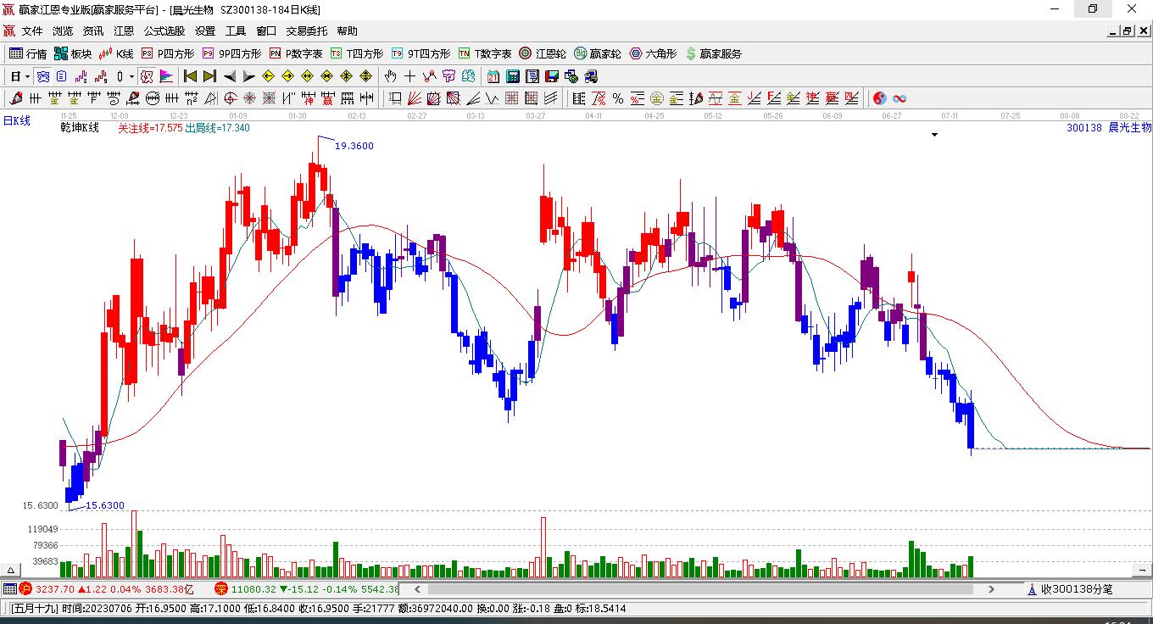The height and width of the screenshot is (624, 1153).
Task: Open the 9P四方形 tool
Action: 231,53
